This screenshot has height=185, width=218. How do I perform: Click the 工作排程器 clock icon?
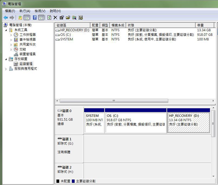pyautogui.click(x=16, y=35)
